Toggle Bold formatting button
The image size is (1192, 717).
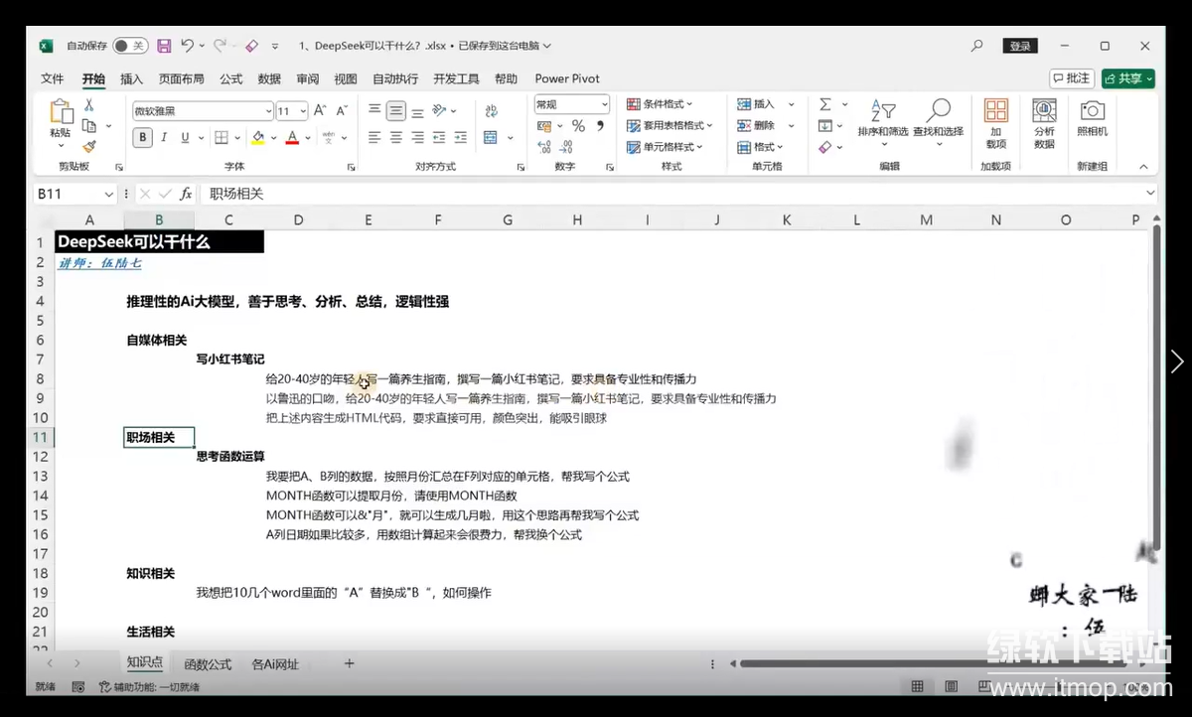(x=143, y=138)
